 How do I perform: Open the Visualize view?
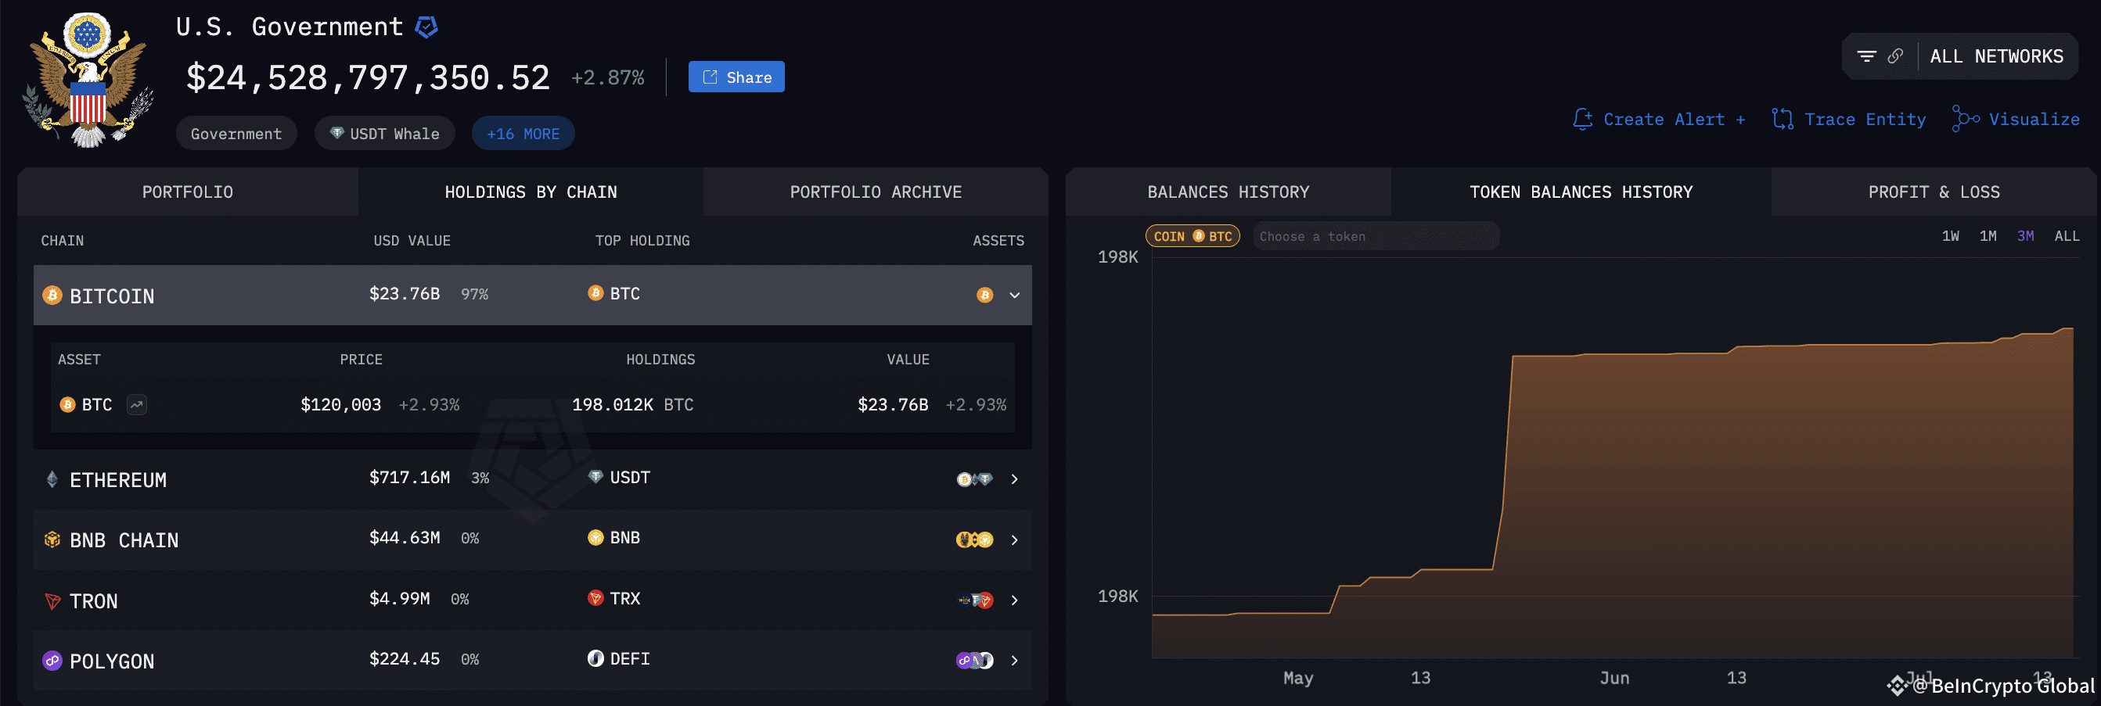pyautogui.click(x=2034, y=119)
